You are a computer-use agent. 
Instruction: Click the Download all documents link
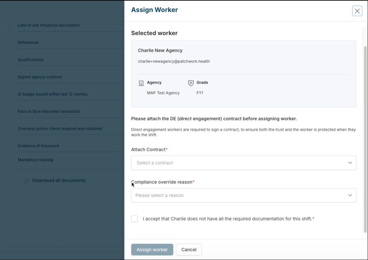pos(59,181)
